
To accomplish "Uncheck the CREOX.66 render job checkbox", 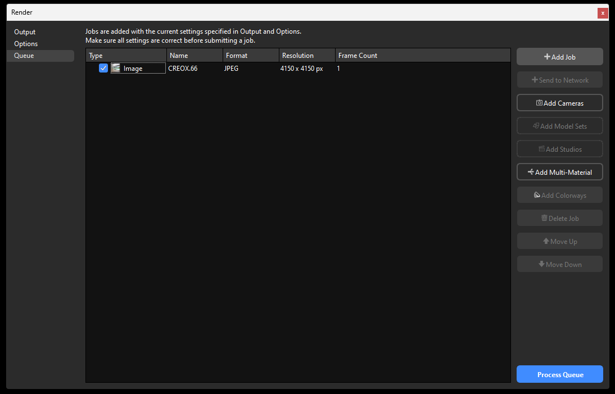I will point(103,68).
